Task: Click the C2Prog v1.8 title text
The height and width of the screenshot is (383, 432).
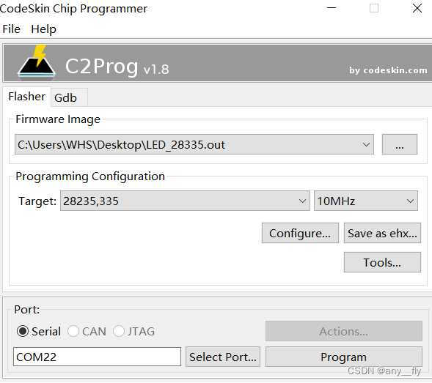Action: 117,67
